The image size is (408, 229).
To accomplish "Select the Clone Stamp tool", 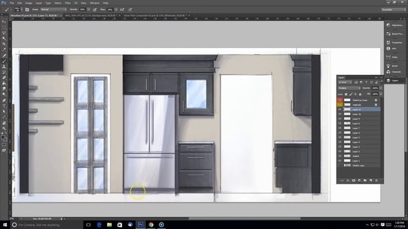I will pyautogui.click(x=4, y=66).
